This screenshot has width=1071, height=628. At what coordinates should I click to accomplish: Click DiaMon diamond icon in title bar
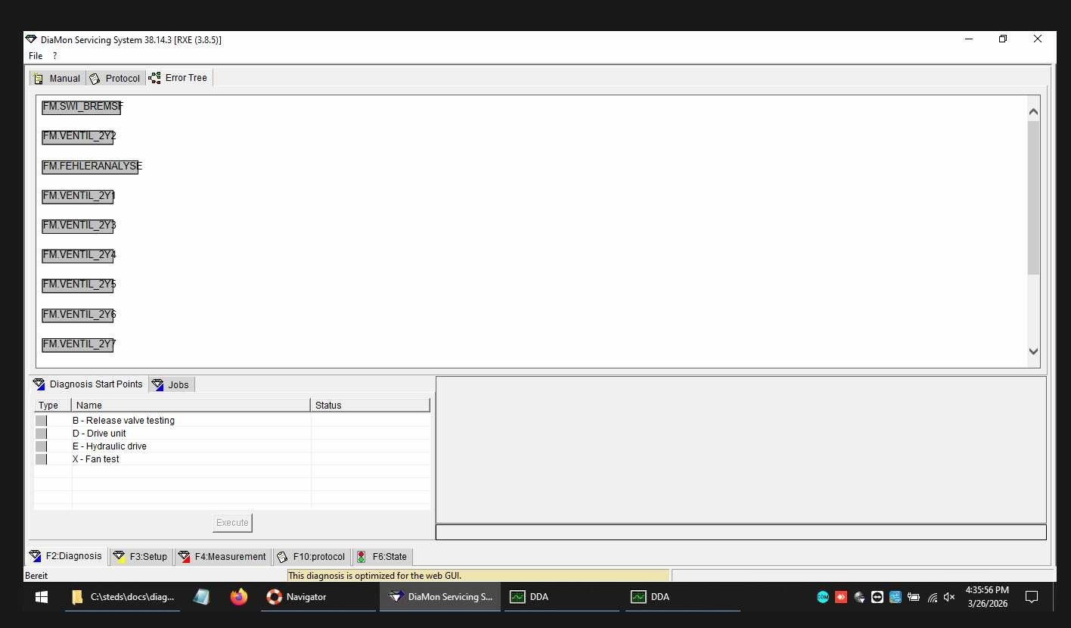31,39
